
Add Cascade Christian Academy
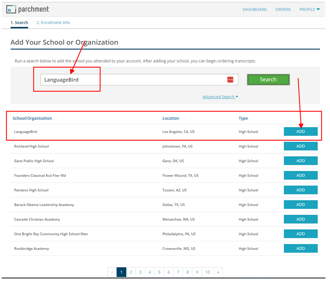pos(301,219)
